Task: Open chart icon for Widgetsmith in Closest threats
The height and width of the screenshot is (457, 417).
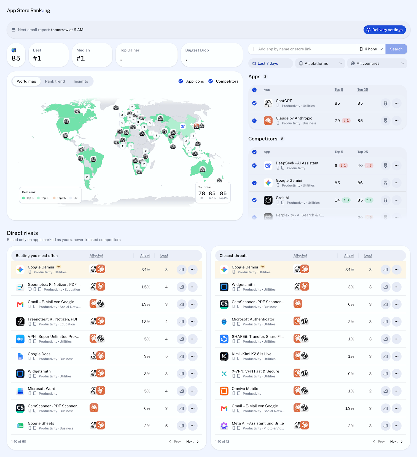Action: pyautogui.click(x=385, y=287)
